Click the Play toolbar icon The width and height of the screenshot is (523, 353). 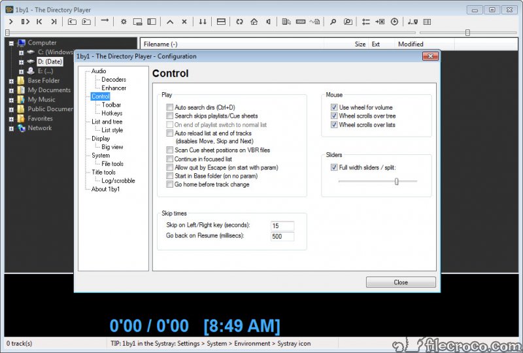click(11, 22)
